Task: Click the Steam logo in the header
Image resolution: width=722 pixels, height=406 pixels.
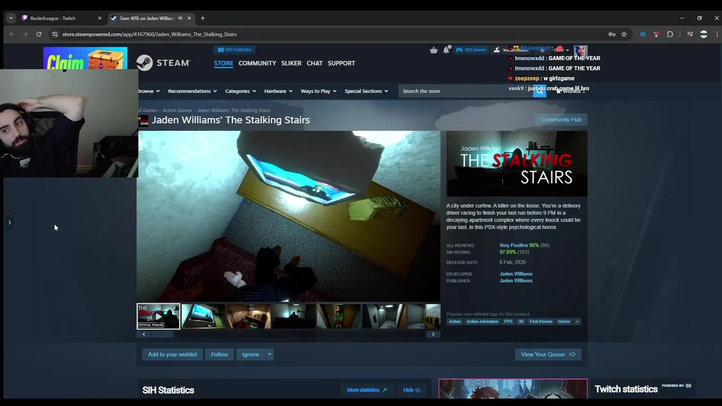Action: [x=163, y=63]
